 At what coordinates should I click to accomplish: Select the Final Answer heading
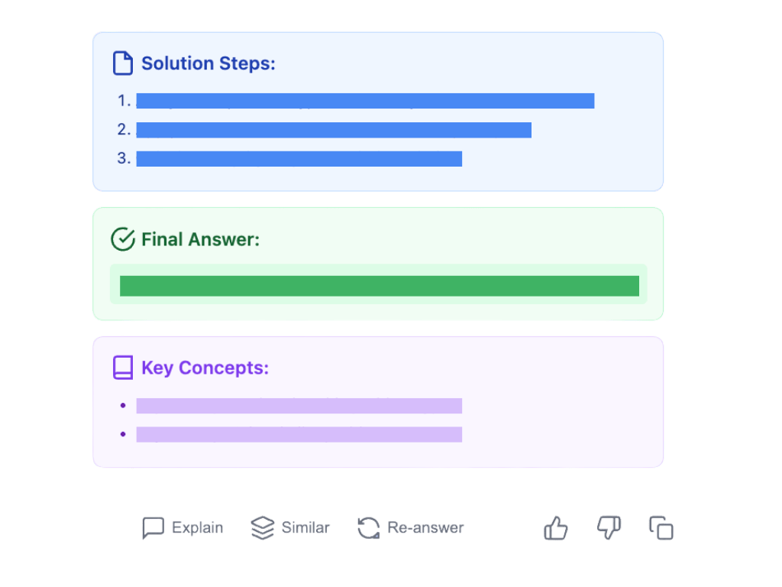pyautogui.click(x=200, y=239)
